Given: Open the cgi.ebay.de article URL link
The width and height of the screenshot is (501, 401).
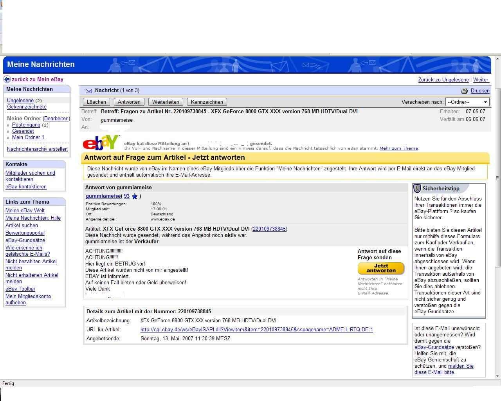Looking at the screenshot, I should (x=257, y=330).
